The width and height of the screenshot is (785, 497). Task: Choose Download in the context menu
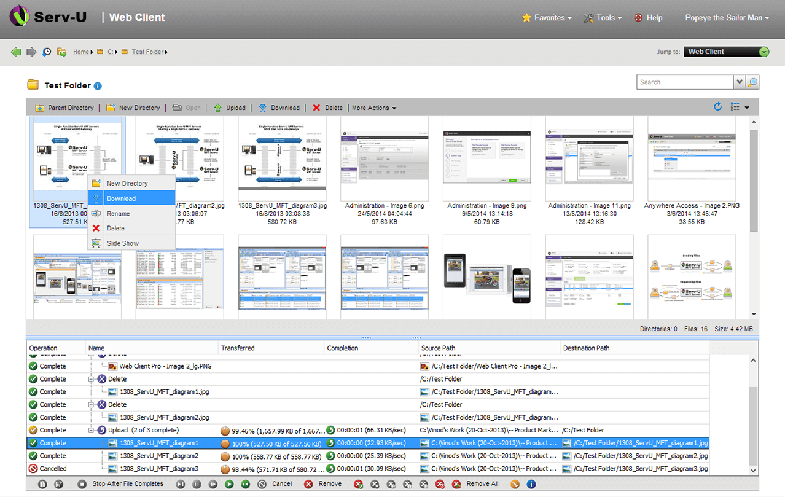[131, 198]
